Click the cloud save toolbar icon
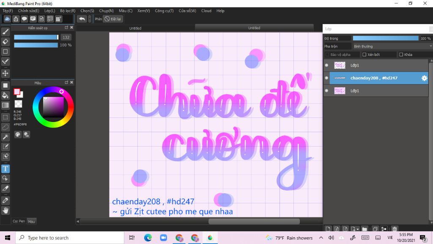The width and height of the screenshot is (433, 244). 7,19
